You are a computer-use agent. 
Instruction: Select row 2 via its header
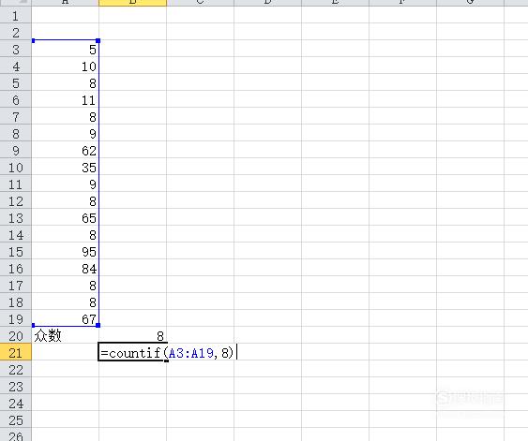[x=16, y=32]
